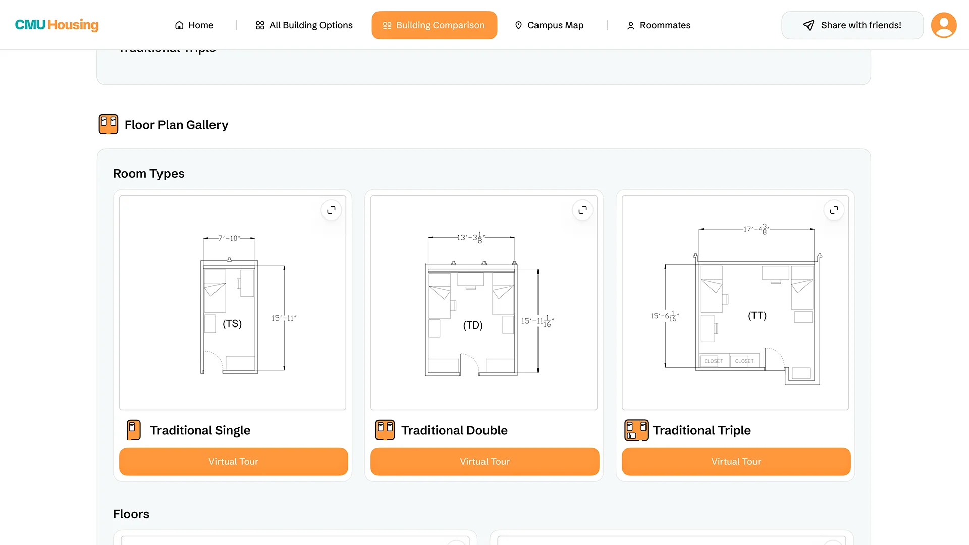
Task: Open the Campus Map
Action: pyautogui.click(x=549, y=25)
